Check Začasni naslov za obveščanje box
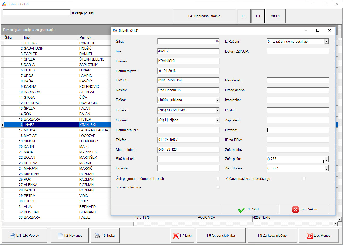Image resolution: width=343 pixels, height=245 pixels. [x=304, y=178]
